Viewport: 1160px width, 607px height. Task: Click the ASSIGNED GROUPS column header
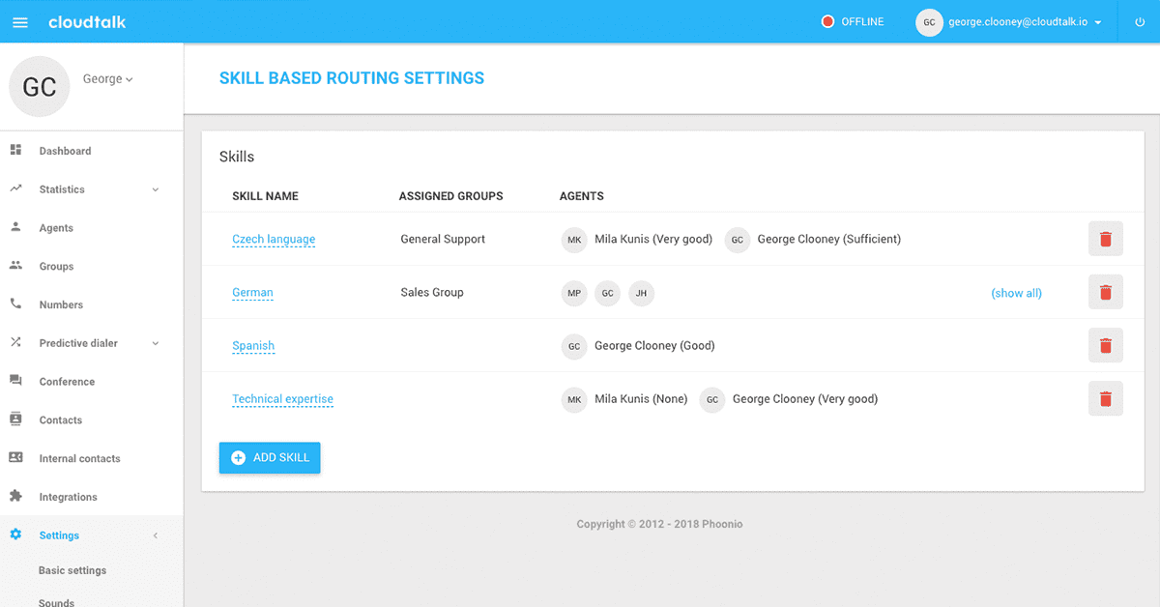click(x=450, y=196)
